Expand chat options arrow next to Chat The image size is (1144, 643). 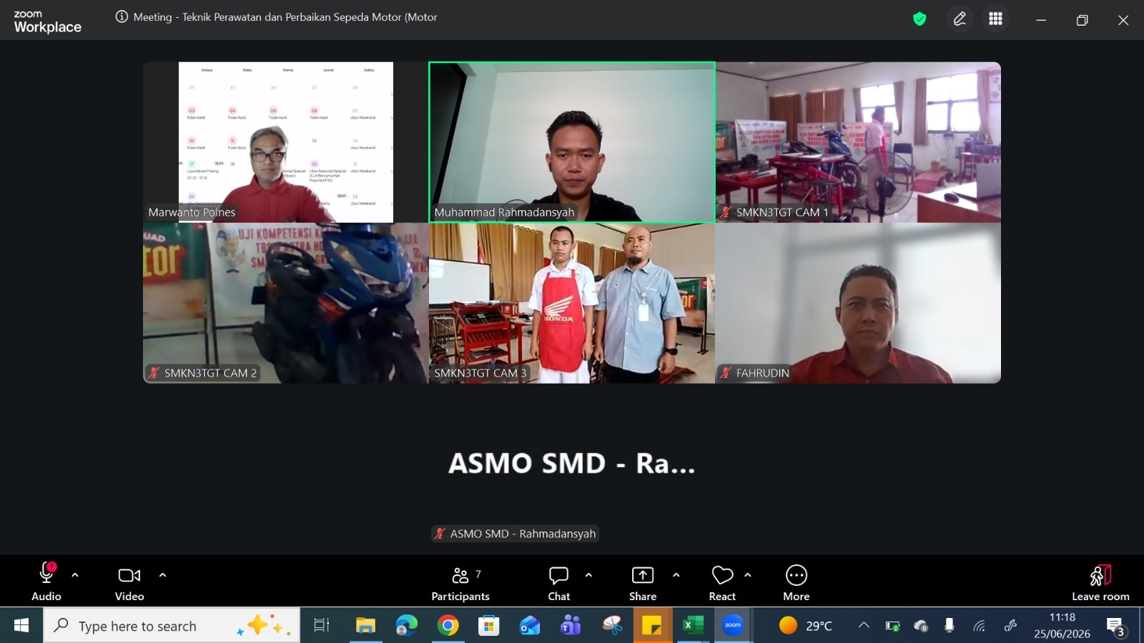pos(588,575)
